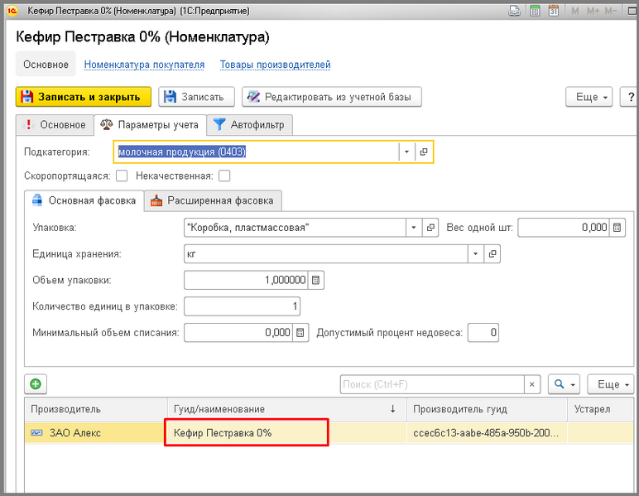Click the Производитель column header

[96, 409]
